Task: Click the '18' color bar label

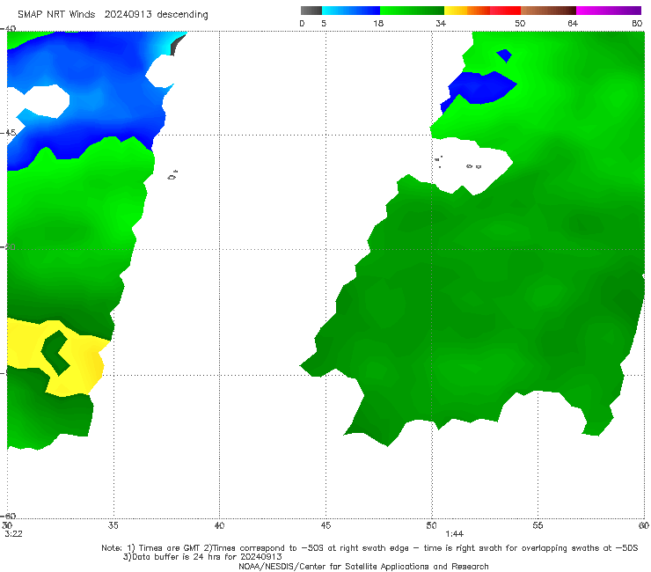Action: (378, 23)
